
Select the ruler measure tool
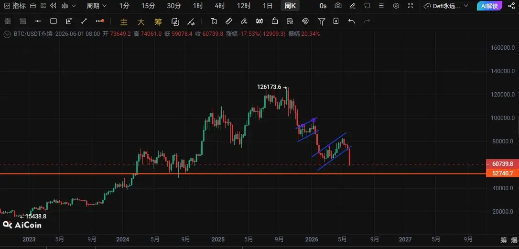click(229, 21)
